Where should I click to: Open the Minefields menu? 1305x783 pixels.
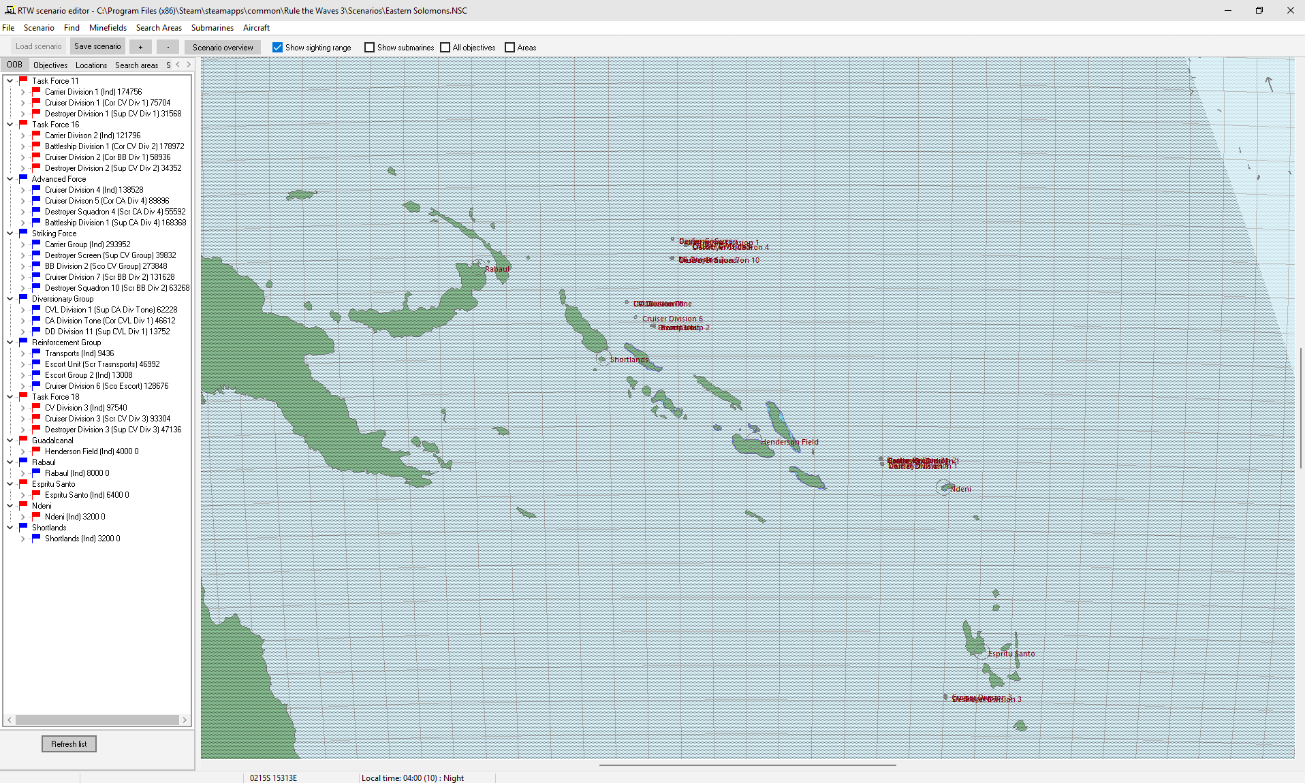pos(108,28)
